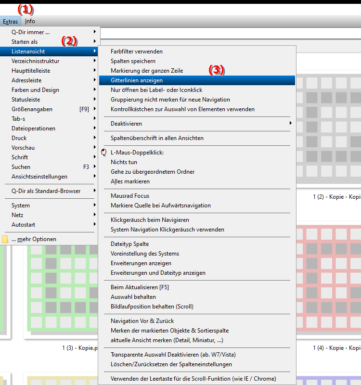
Task: Select Erweiterungen anzeigen option
Action: [x=197, y=263]
